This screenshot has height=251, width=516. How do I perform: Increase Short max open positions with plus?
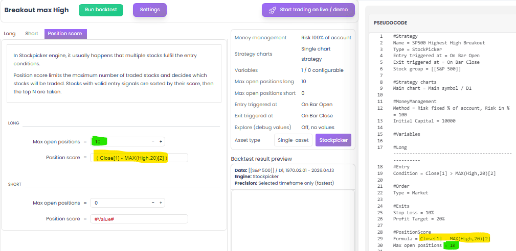(x=161, y=203)
